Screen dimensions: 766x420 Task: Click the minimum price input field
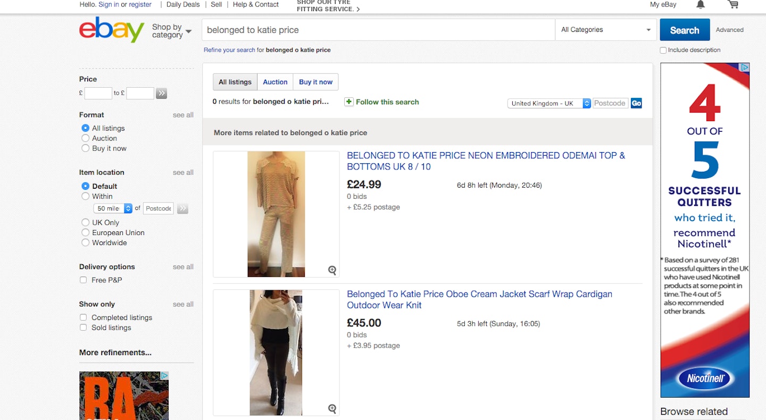98,94
